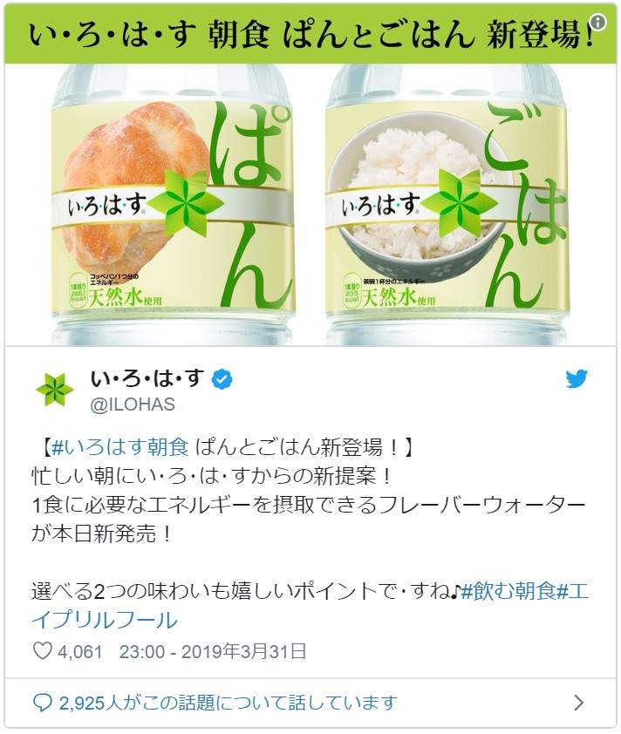The height and width of the screenshot is (734, 621).
Task: Expand conversation with right chevron arrow
Action: click(x=579, y=703)
